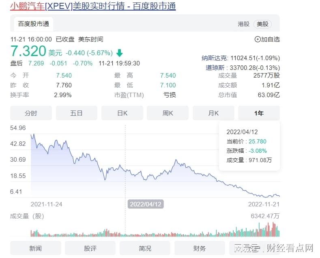Viewport: 320px width, 258px height.
Task: Open the 财务 section
Action: (200, 248)
